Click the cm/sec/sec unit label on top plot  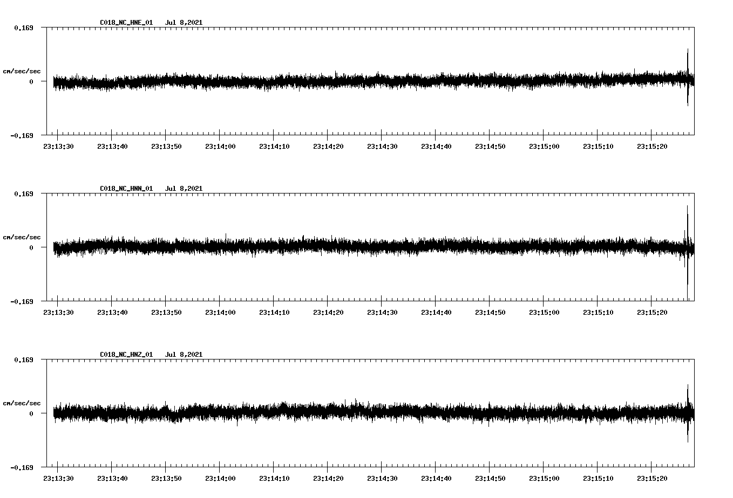(x=22, y=70)
